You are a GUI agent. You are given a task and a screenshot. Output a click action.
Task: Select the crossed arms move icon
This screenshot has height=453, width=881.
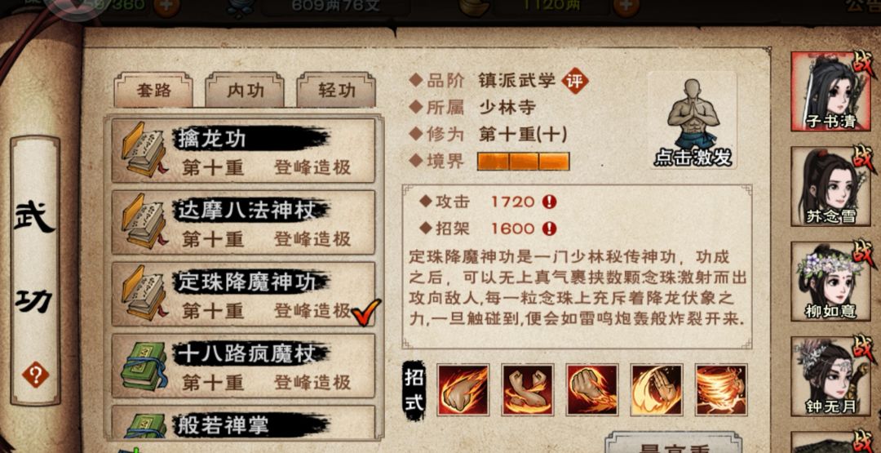pyautogui.click(x=528, y=389)
